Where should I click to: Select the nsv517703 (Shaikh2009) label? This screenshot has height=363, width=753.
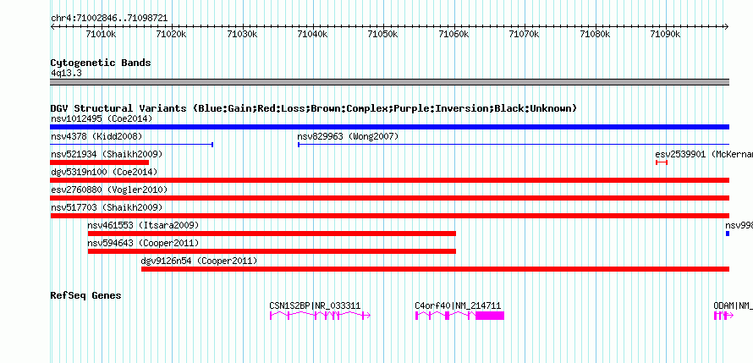point(107,208)
